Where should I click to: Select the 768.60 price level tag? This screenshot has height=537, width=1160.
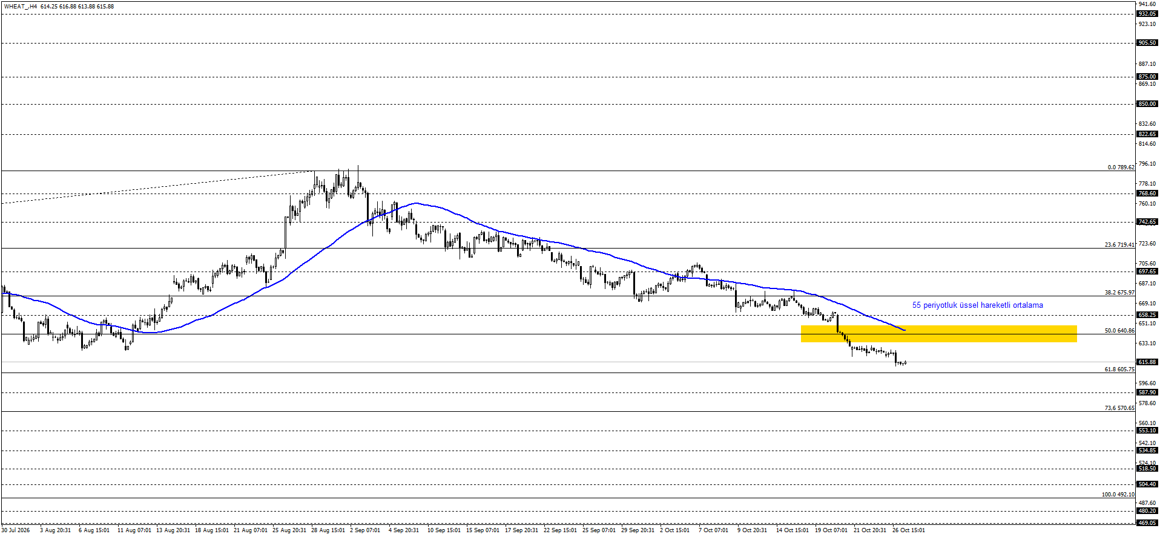point(1147,194)
